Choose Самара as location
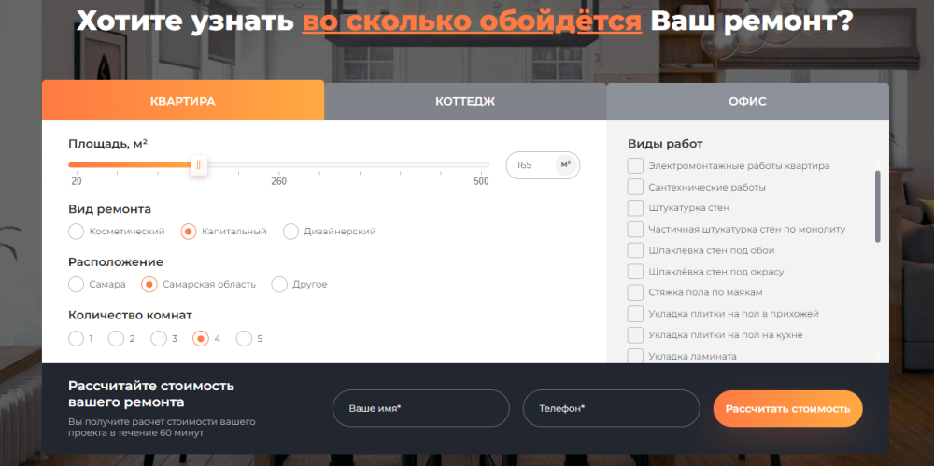Screen dimensions: 934x466 coord(77,284)
